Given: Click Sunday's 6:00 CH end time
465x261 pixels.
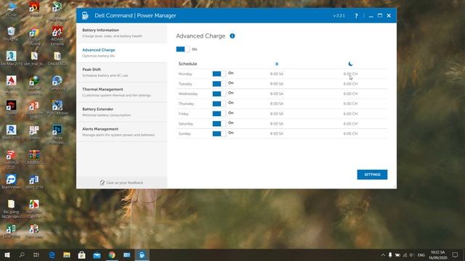Looking at the screenshot, I should coord(350,133).
